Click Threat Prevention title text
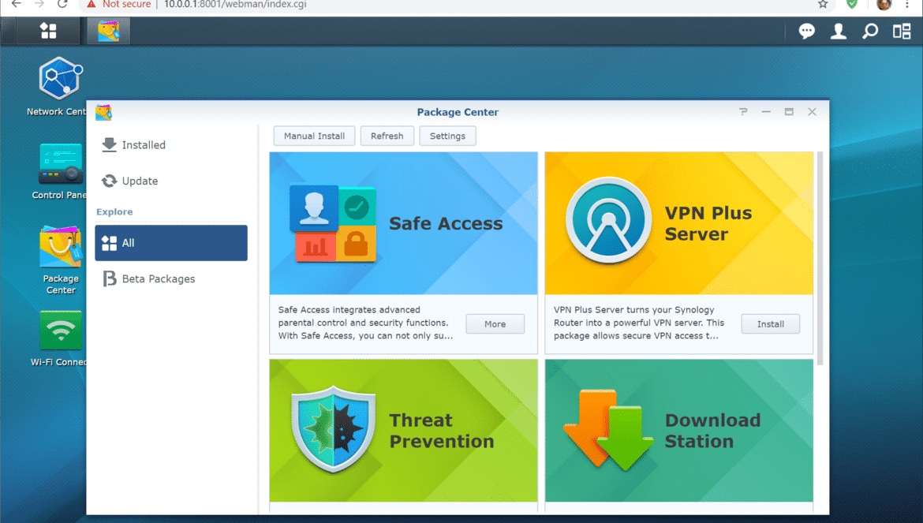 click(442, 431)
